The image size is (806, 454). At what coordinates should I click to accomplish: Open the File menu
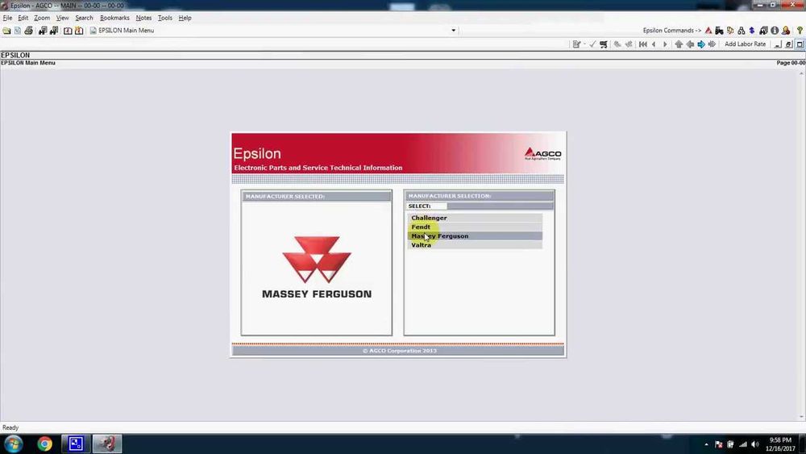(8, 18)
